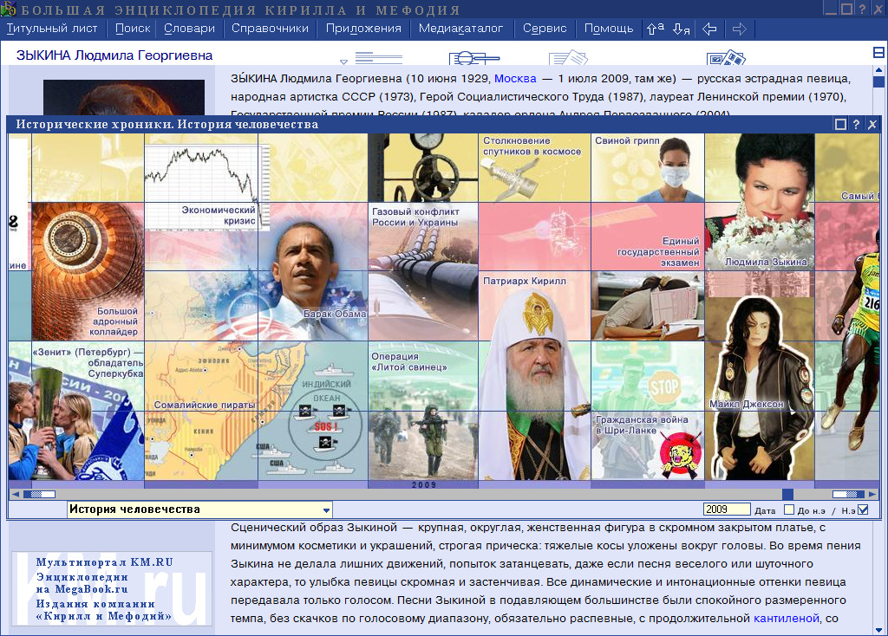This screenshot has height=636, width=888.
Task: Open the Словари menu
Action: point(189,28)
